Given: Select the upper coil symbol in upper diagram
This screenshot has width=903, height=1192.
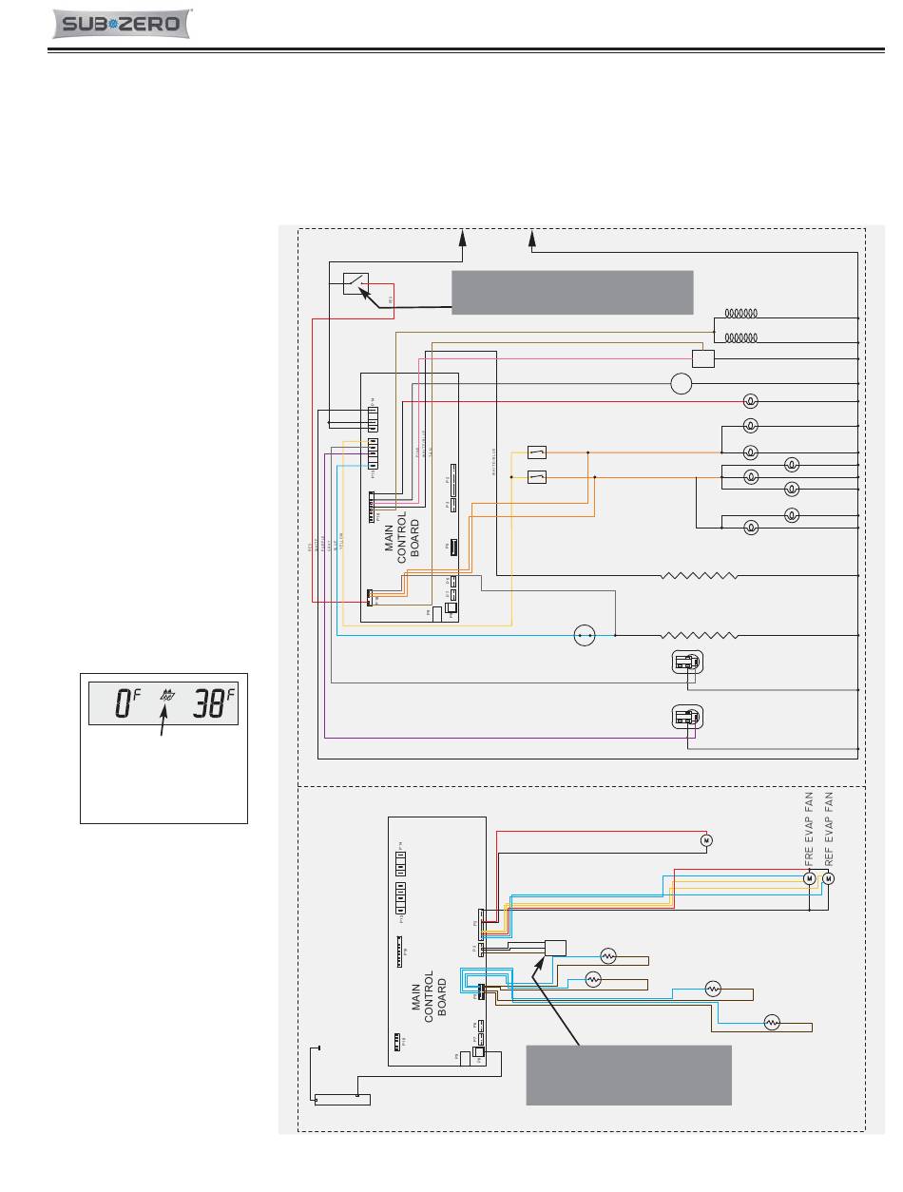Looking at the screenshot, I should click(741, 312).
